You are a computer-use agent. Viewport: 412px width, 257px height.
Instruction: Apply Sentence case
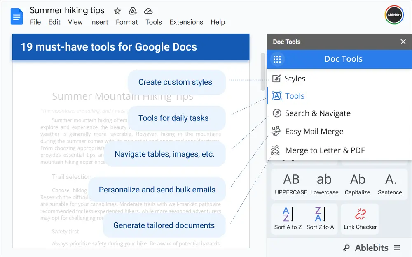pos(390,184)
